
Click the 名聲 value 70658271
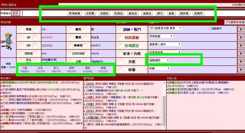tap(97, 61)
